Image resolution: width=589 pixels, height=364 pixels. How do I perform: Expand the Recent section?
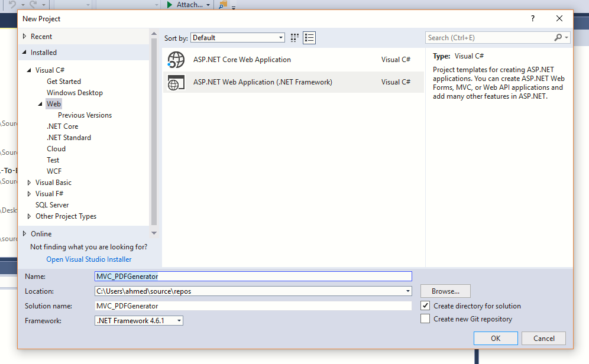[24, 37]
